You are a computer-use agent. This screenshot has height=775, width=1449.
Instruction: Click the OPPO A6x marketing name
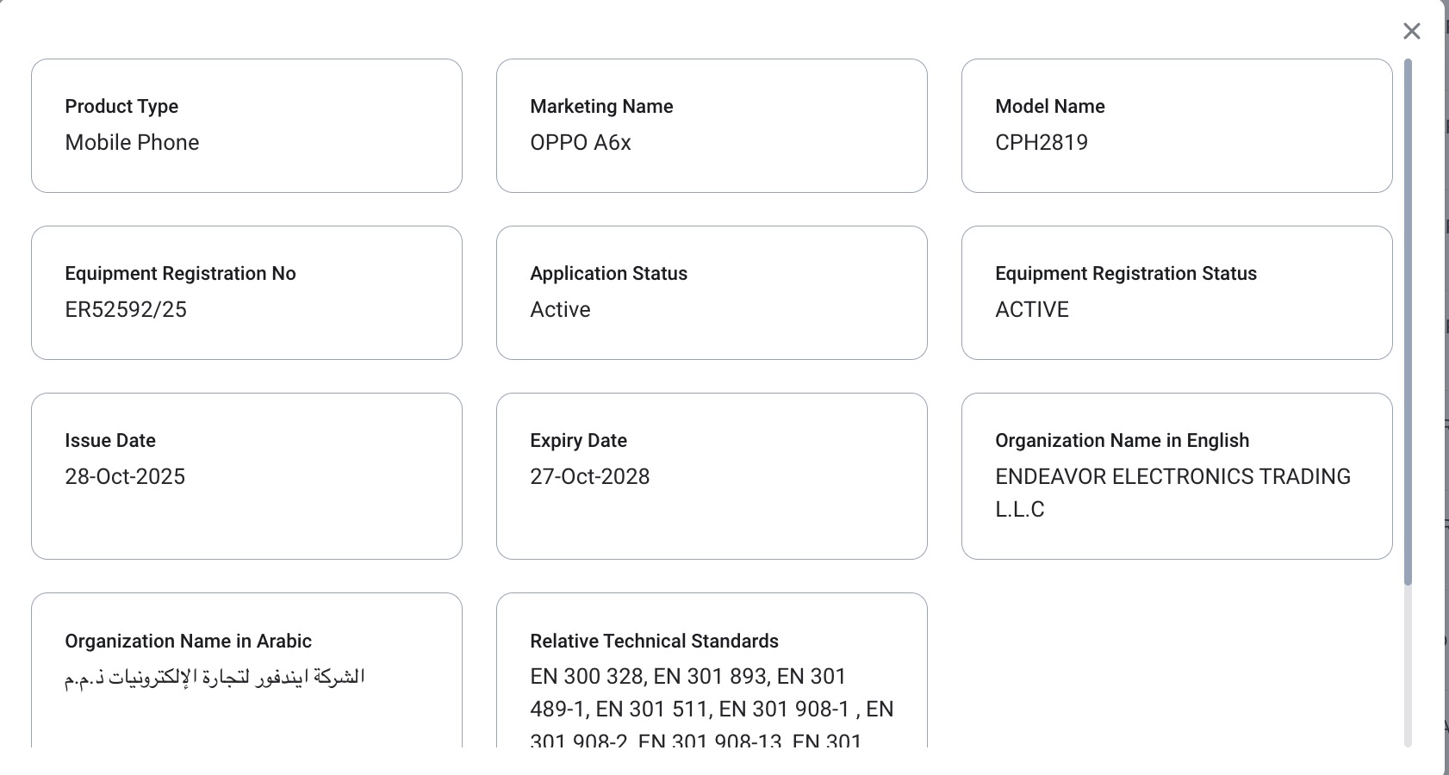(x=580, y=143)
